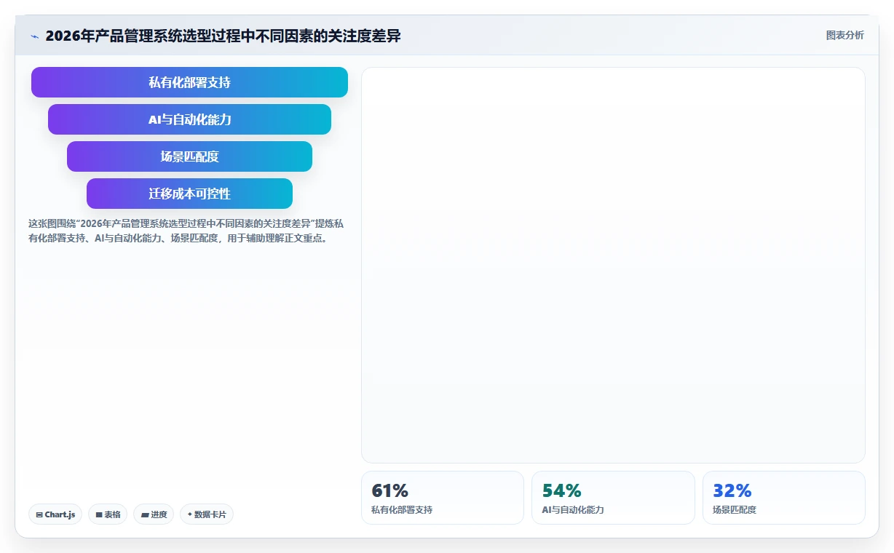Open the 32% 场景匹配度 data card
This screenshot has width=894, height=553.
pyautogui.click(x=784, y=498)
